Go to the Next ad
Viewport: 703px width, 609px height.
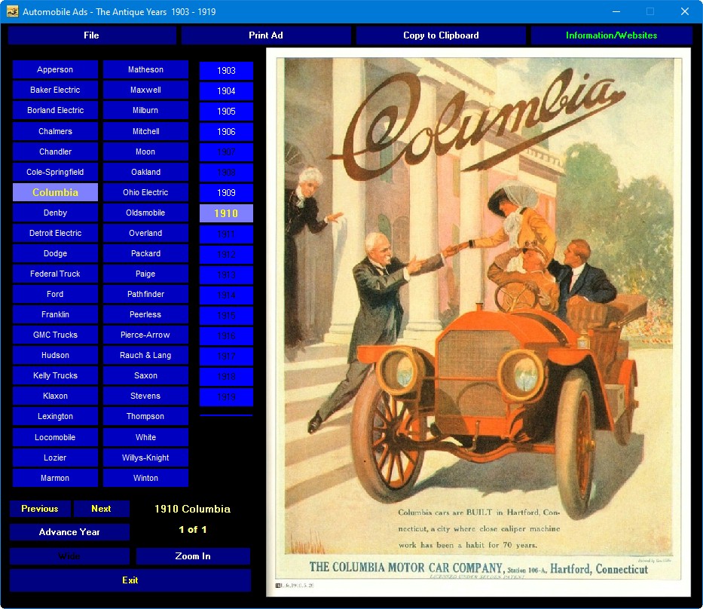coord(101,509)
